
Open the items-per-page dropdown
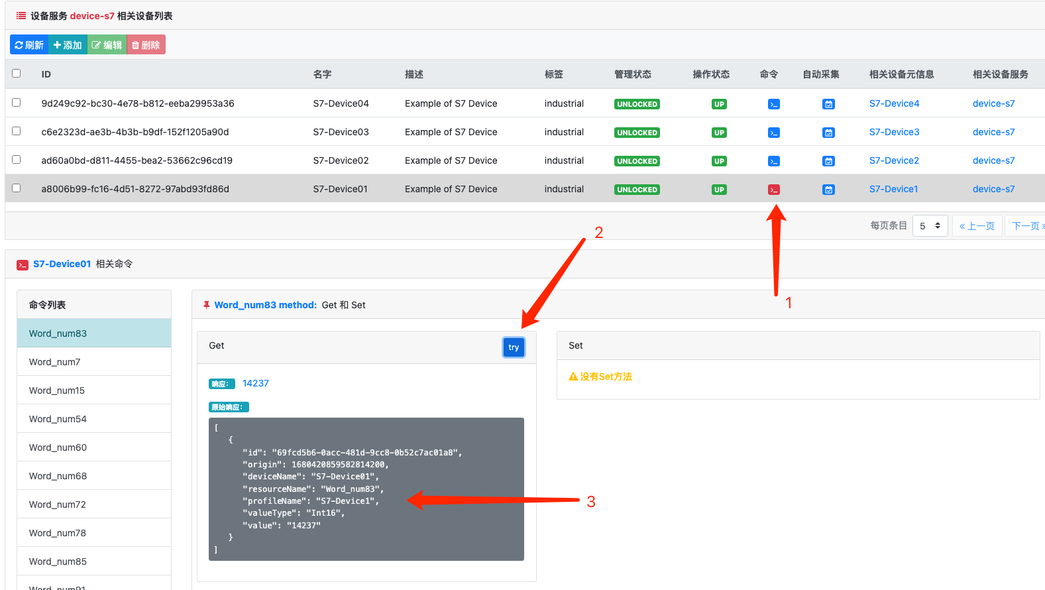click(930, 226)
